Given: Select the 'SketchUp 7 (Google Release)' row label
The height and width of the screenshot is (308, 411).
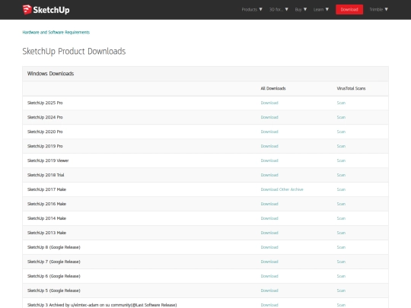Looking at the screenshot, I should 54,262.
